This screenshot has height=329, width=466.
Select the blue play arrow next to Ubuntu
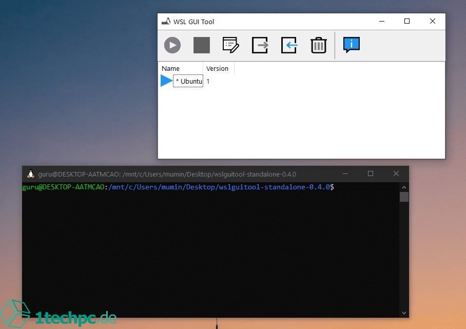(x=165, y=81)
